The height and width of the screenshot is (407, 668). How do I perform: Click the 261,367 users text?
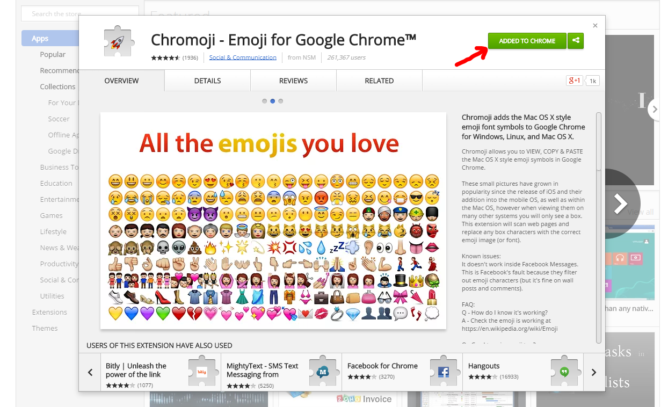pos(346,57)
